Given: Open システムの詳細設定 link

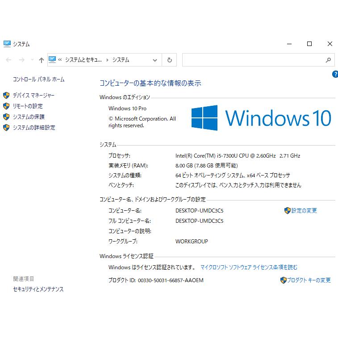Looking at the screenshot, I should (x=34, y=128).
